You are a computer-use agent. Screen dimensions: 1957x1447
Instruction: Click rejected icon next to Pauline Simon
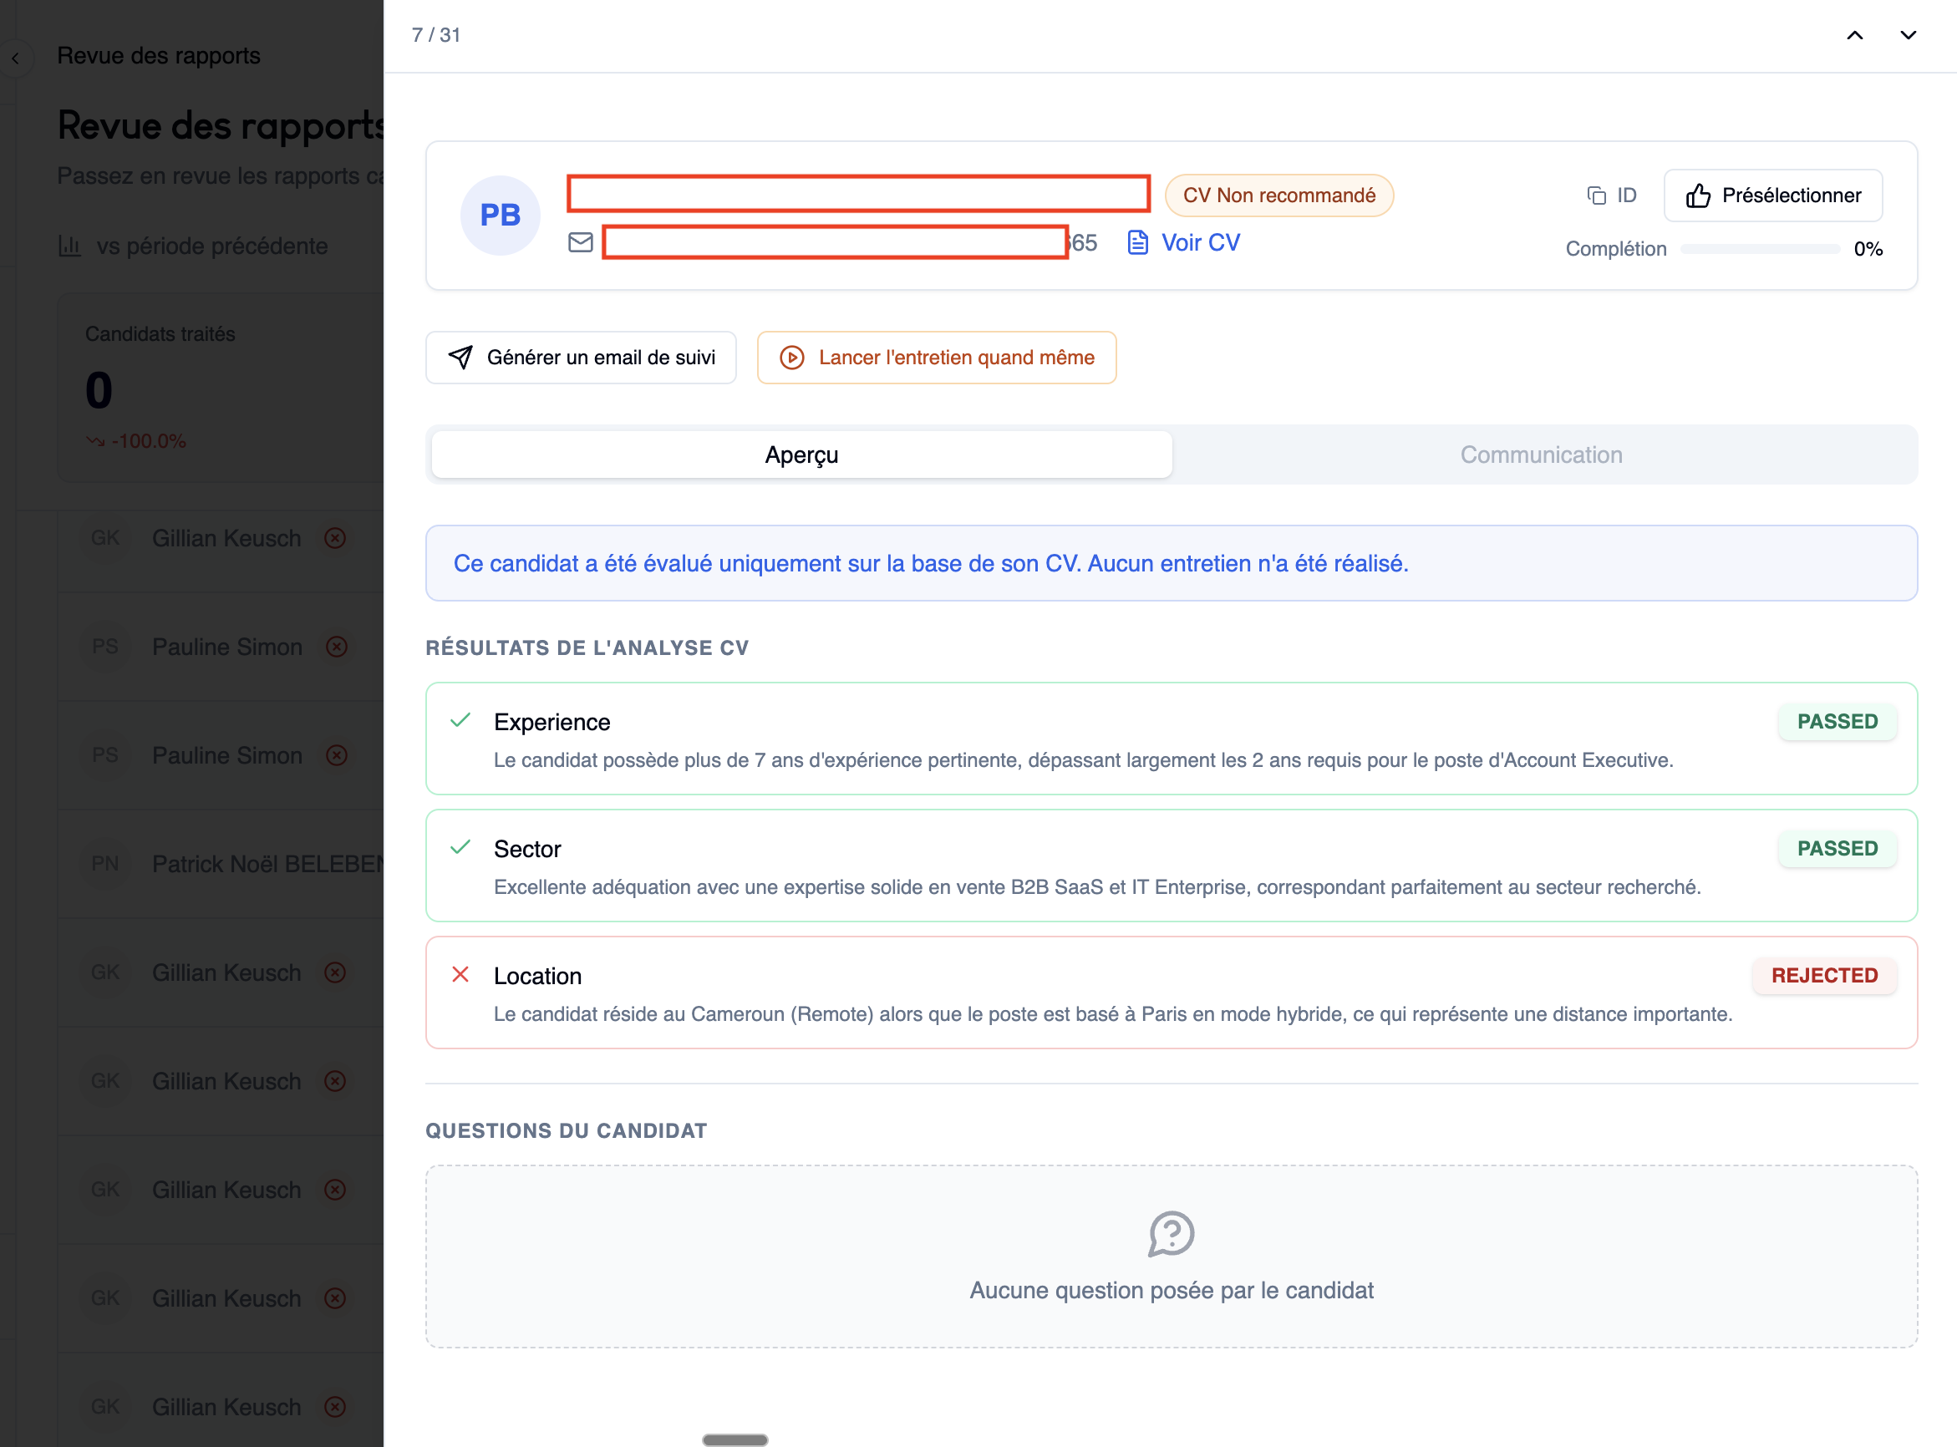coord(337,647)
